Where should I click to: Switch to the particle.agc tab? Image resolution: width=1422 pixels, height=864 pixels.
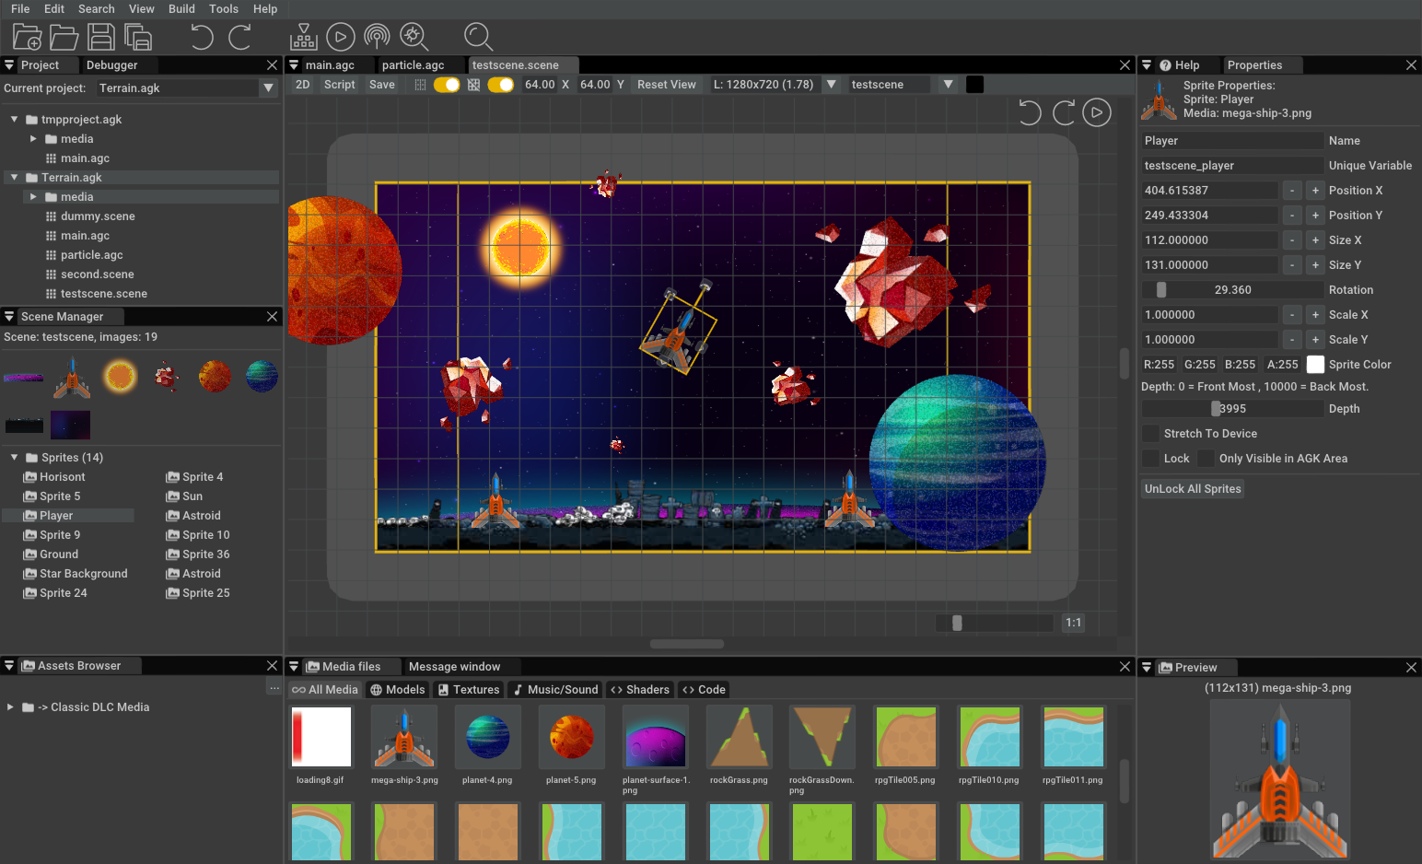(x=414, y=65)
